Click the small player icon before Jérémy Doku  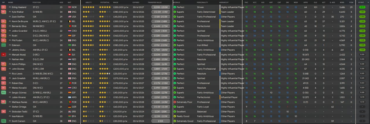pyautogui.click(x=10, y=50)
